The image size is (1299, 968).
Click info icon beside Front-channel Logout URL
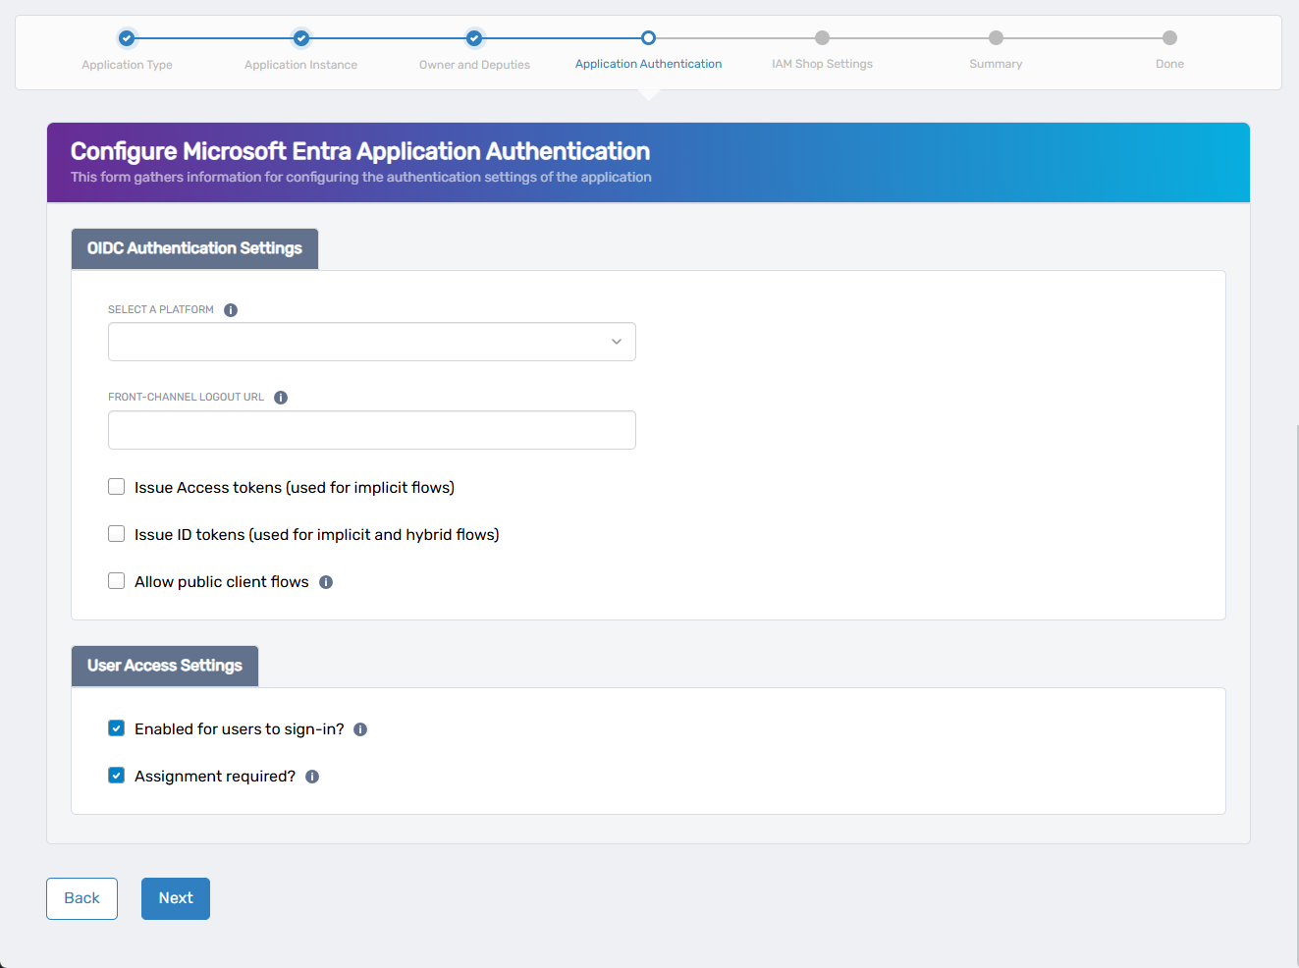click(x=281, y=397)
